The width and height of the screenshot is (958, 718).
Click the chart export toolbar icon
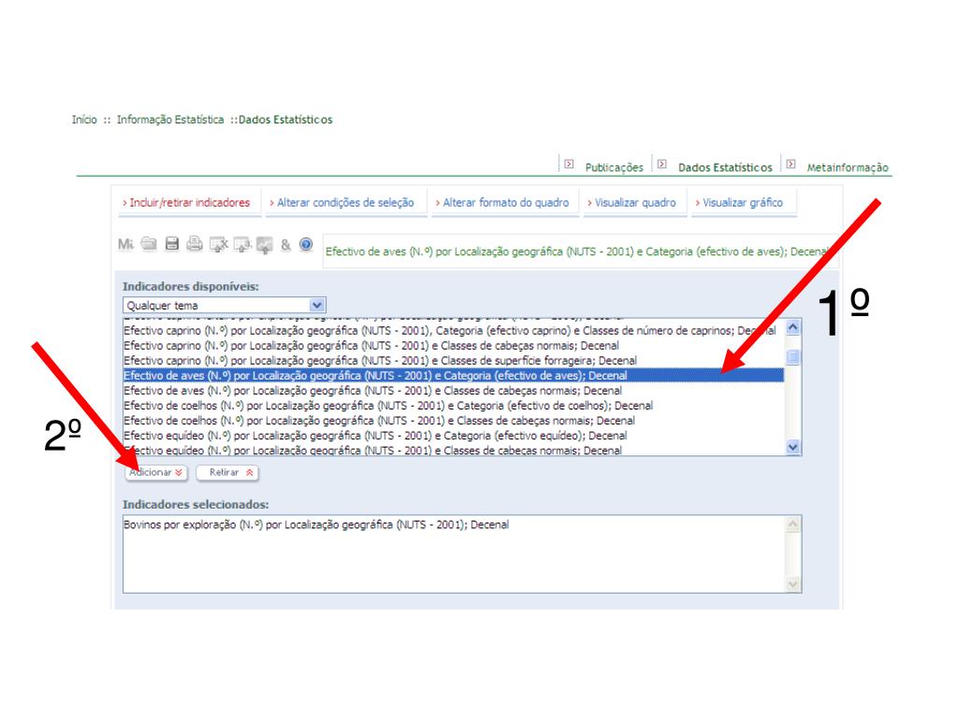click(264, 245)
